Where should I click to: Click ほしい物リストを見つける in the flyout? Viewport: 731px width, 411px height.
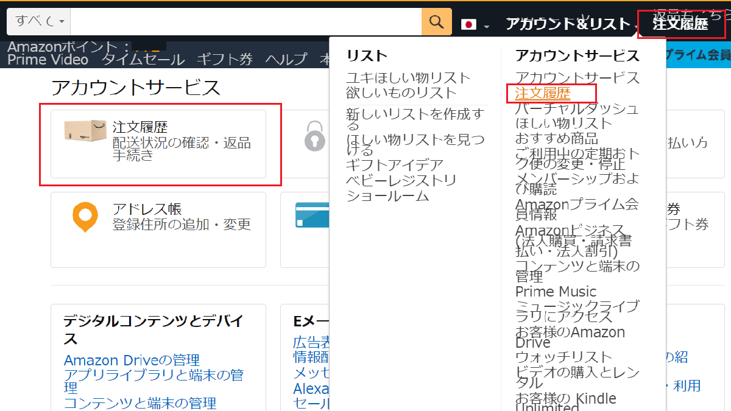click(x=415, y=145)
